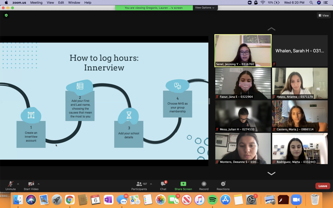Open Flash app in the Dock

tap(283, 200)
